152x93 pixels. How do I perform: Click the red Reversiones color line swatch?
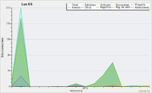(x=132, y=7)
